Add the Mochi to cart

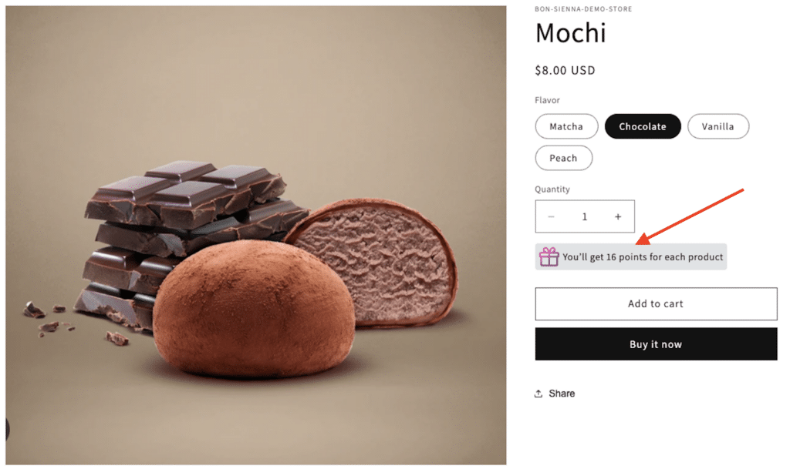(x=656, y=303)
